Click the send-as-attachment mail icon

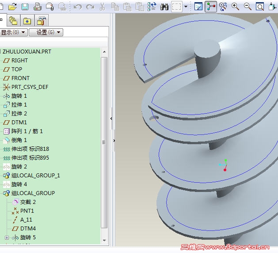pyautogui.click(x=50, y=7)
